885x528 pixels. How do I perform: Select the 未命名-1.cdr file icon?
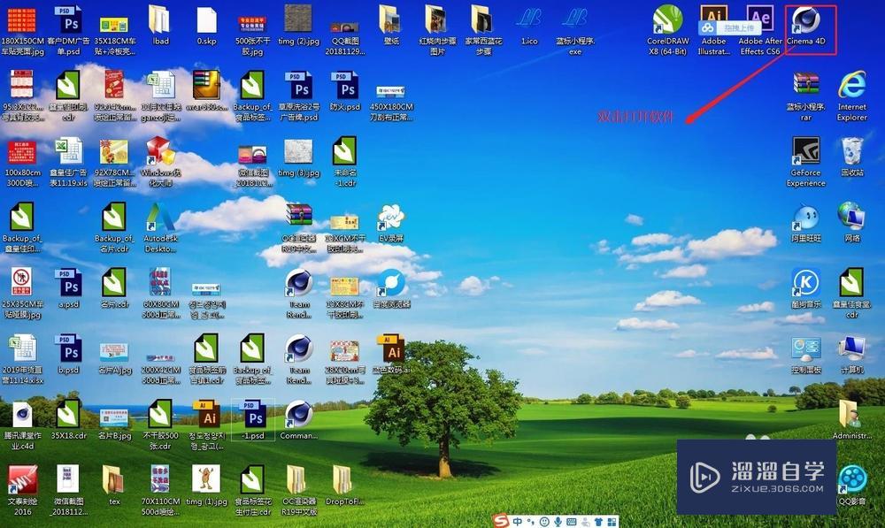[345, 162]
